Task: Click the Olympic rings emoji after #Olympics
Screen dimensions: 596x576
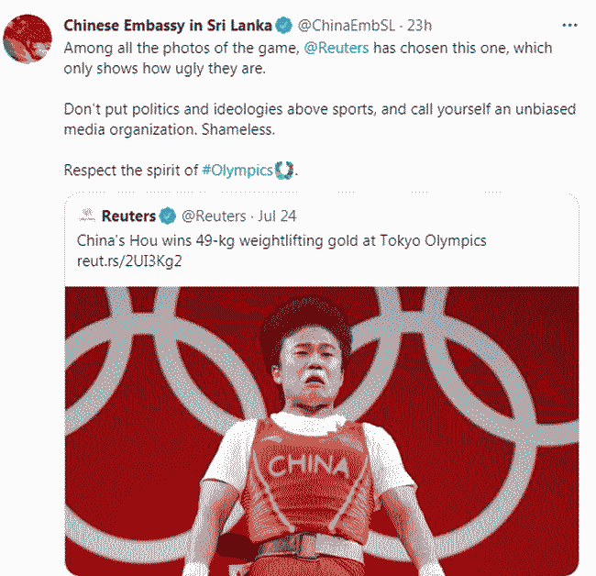Action: coord(285,170)
